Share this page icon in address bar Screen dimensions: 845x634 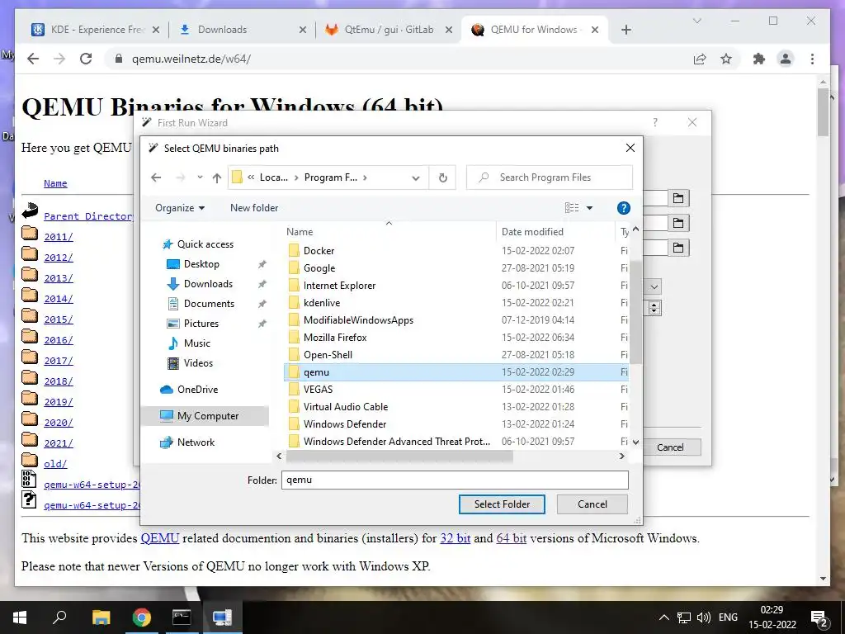coord(700,59)
